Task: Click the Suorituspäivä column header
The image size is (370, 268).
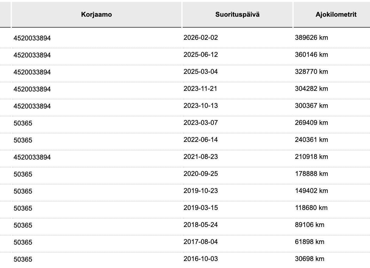Action: tap(237, 15)
